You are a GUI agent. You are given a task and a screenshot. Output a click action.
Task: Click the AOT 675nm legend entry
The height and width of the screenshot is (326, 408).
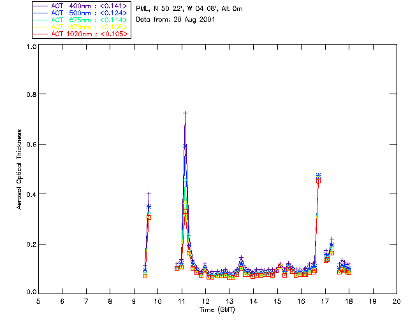pos(81,20)
